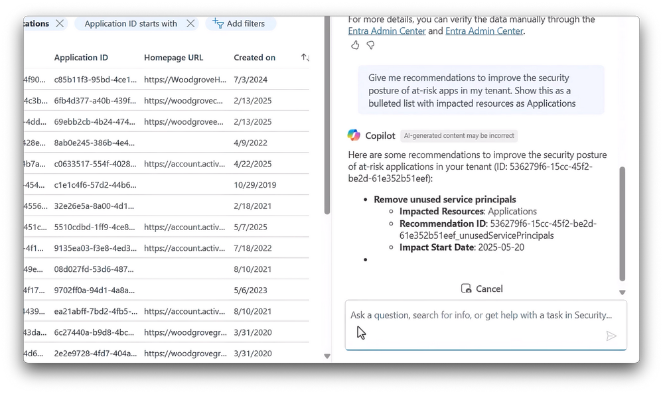The height and width of the screenshot is (394, 663).
Task: Click the send message arrow icon
Action: tap(611, 336)
